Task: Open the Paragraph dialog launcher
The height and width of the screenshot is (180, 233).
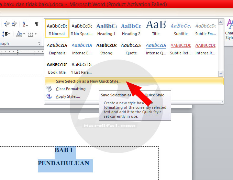Action: (x=39, y=44)
